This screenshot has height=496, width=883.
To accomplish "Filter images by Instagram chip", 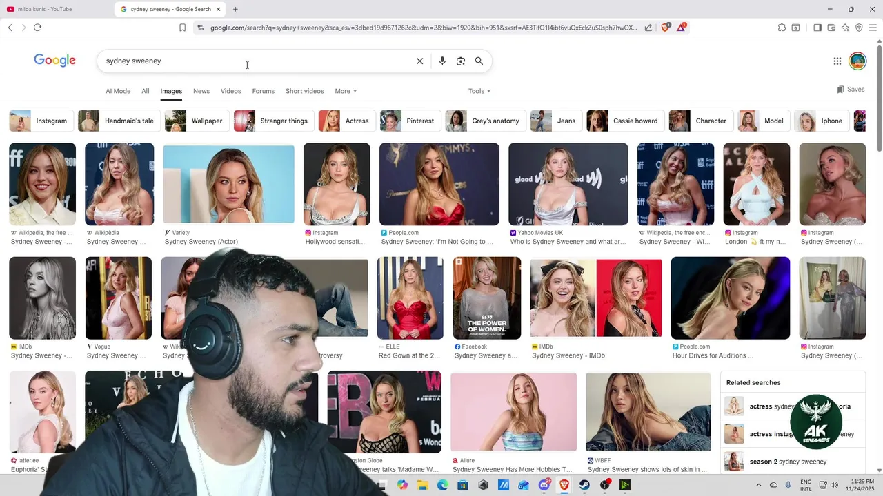I will (x=40, y=121).
